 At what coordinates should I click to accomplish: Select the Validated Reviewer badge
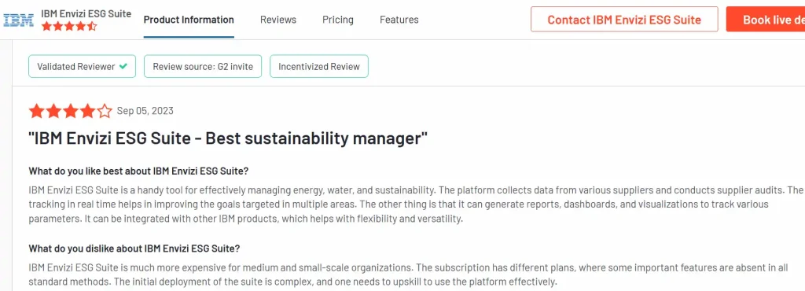[82, 66]
